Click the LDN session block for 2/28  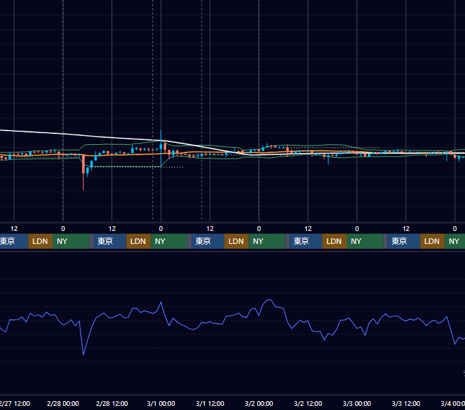[139, 241]
